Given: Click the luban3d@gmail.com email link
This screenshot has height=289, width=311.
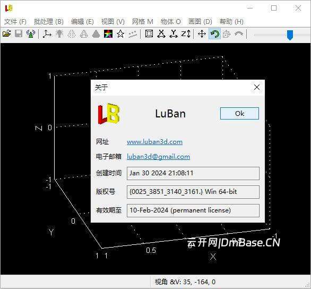Looking at the screenshot, I should (x=158, y=157).
